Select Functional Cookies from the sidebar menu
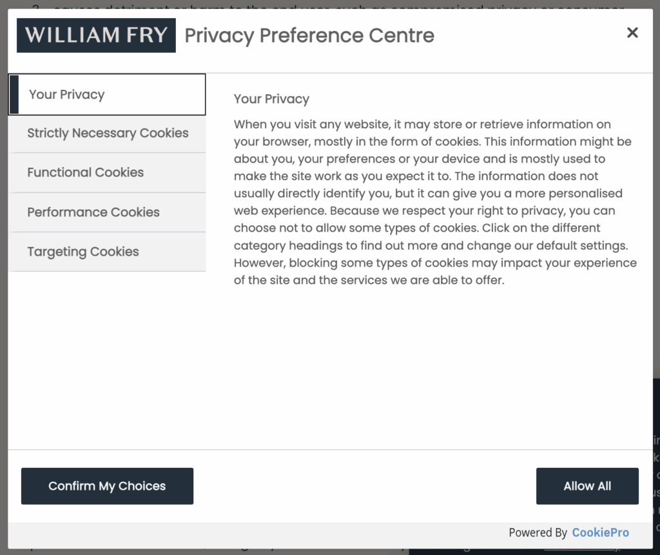The height and width of the screenshot is (555, 660). point(85,173)
